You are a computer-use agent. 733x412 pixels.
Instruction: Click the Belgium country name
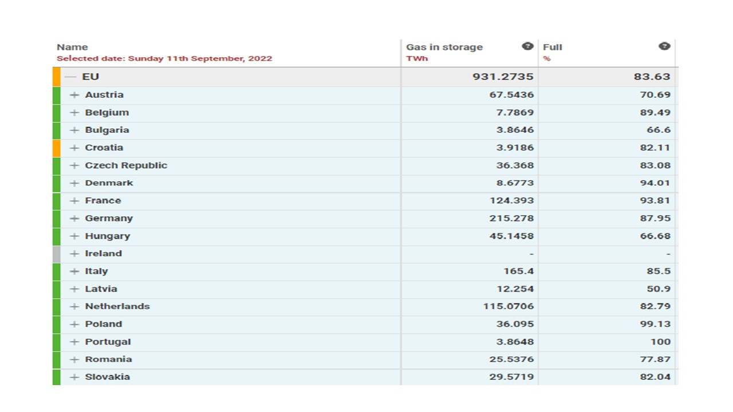107,113
